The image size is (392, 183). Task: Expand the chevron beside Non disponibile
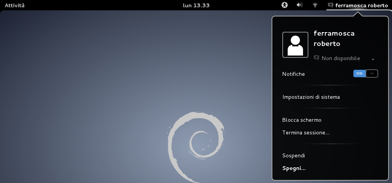[x=373, y=59]
